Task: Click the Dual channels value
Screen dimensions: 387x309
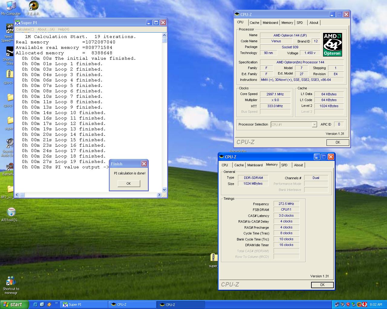Action: point(316,178)
